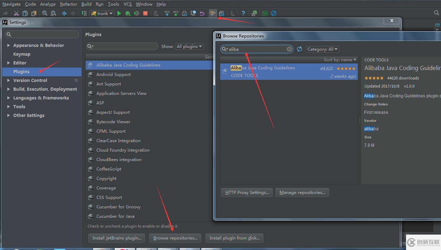The height and width of the screenshot is (250, 441).
Task: Expand Languages & Frameworks node
Action: (9, 98)
